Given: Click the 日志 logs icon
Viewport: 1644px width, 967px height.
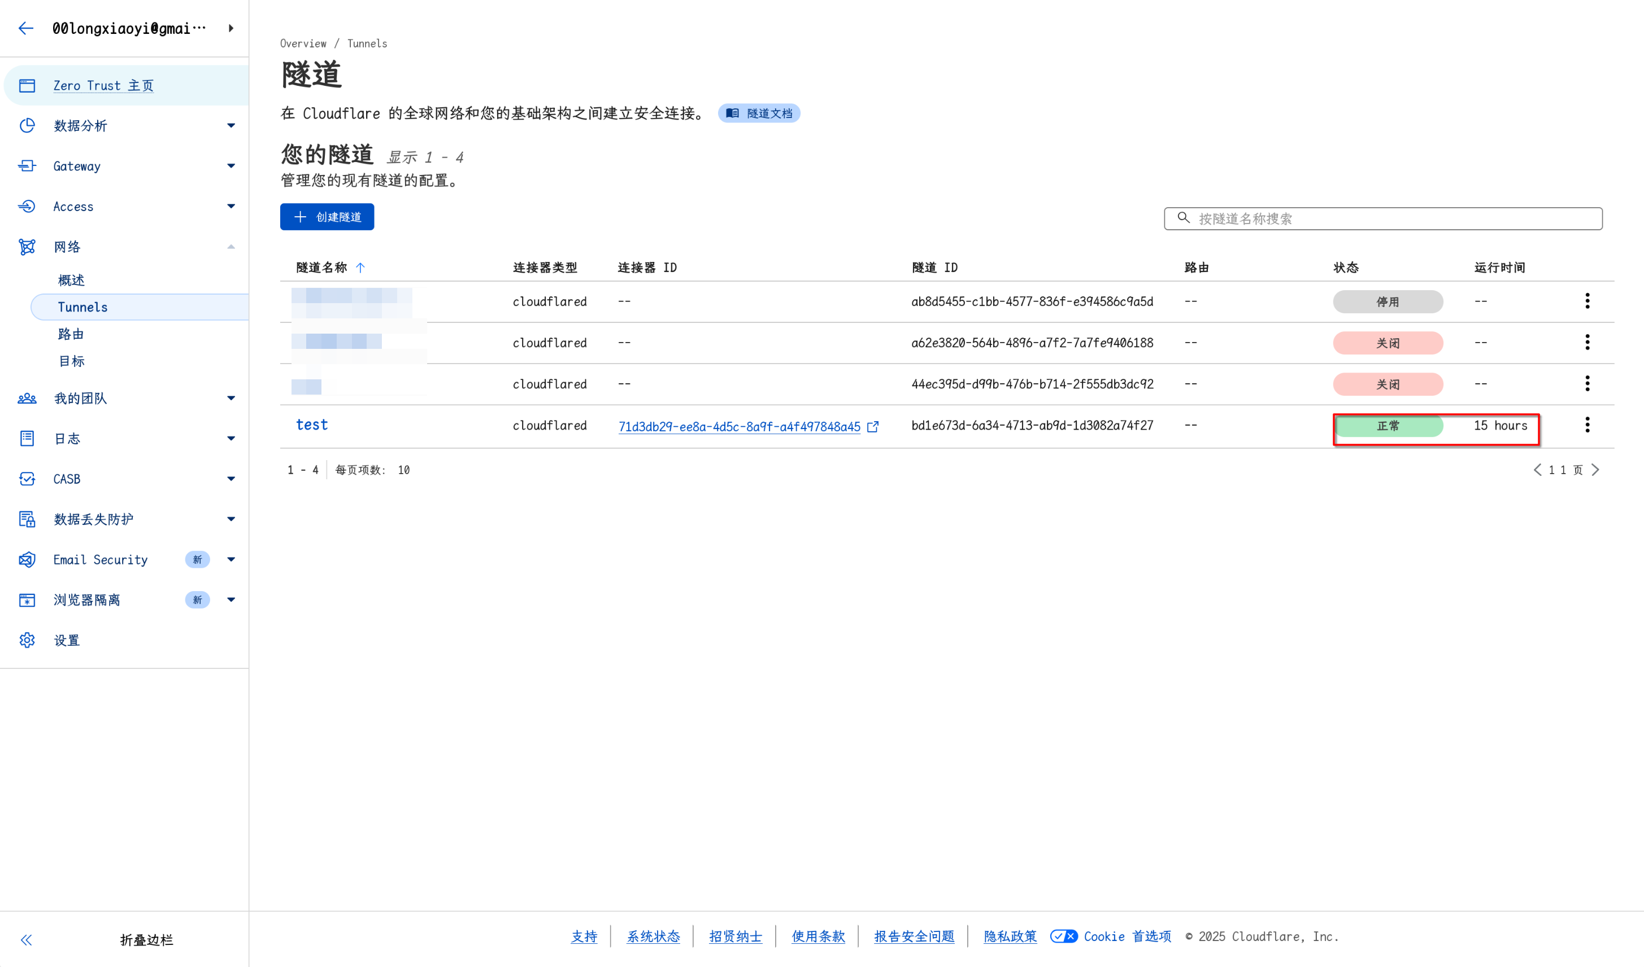Looking at the screenshot, I should pos(27,438).
